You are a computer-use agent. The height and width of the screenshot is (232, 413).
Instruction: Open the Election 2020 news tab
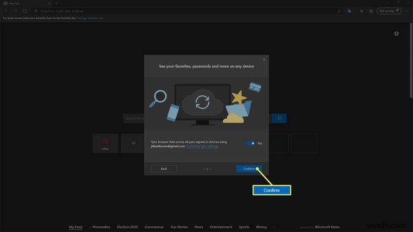128,227
